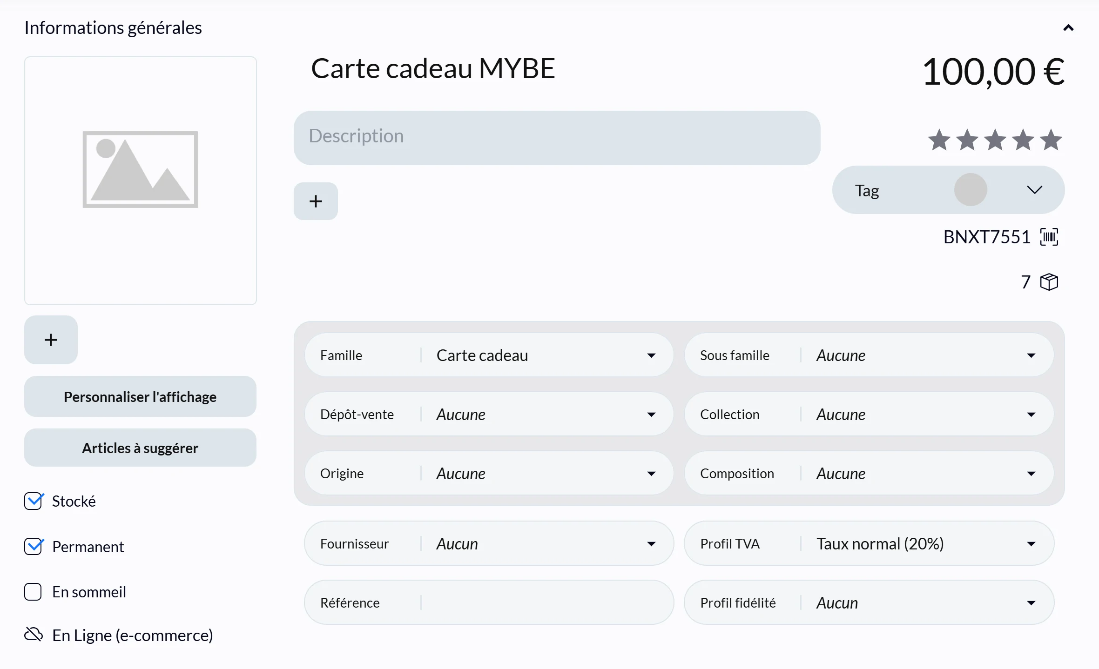Open Articles à suggérer
Viewport: 1099px width, 669px height.
click(140, 448)
